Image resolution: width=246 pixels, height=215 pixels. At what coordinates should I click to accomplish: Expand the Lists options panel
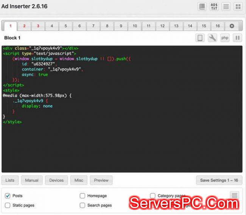(x=10, y=180)
